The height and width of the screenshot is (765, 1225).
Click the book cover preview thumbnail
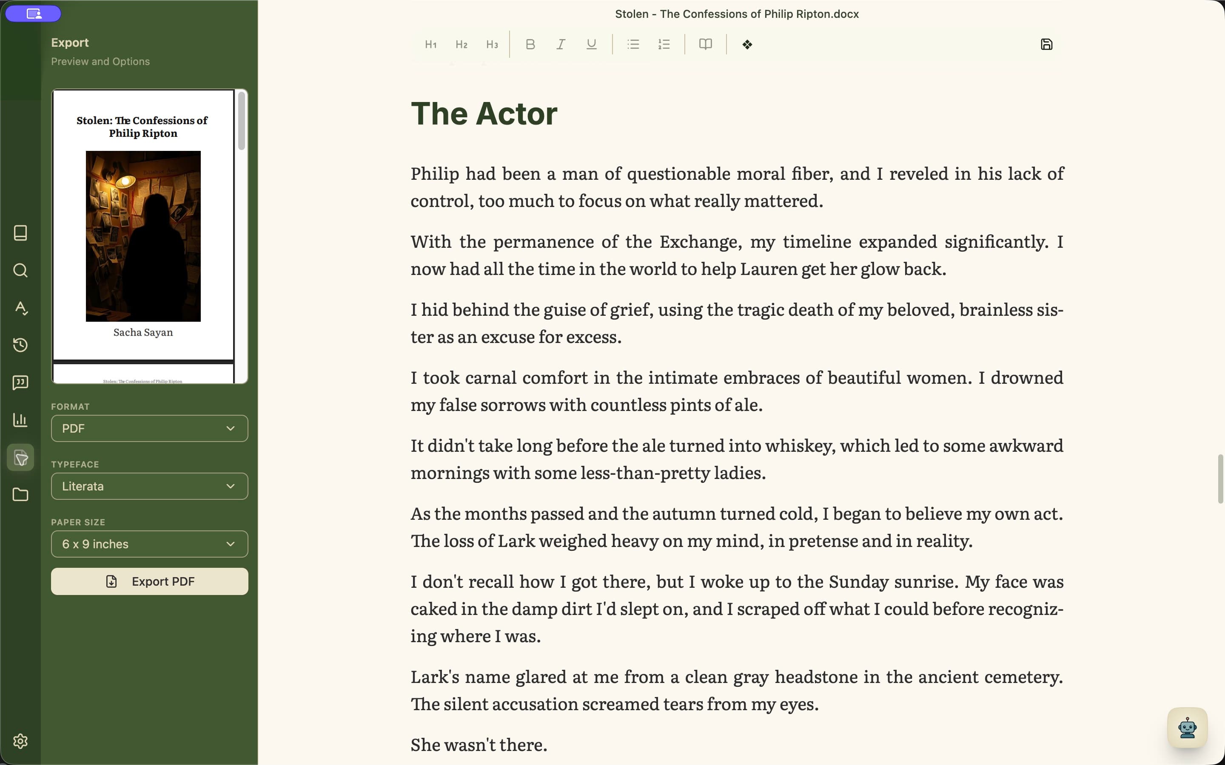click(143, 236)
